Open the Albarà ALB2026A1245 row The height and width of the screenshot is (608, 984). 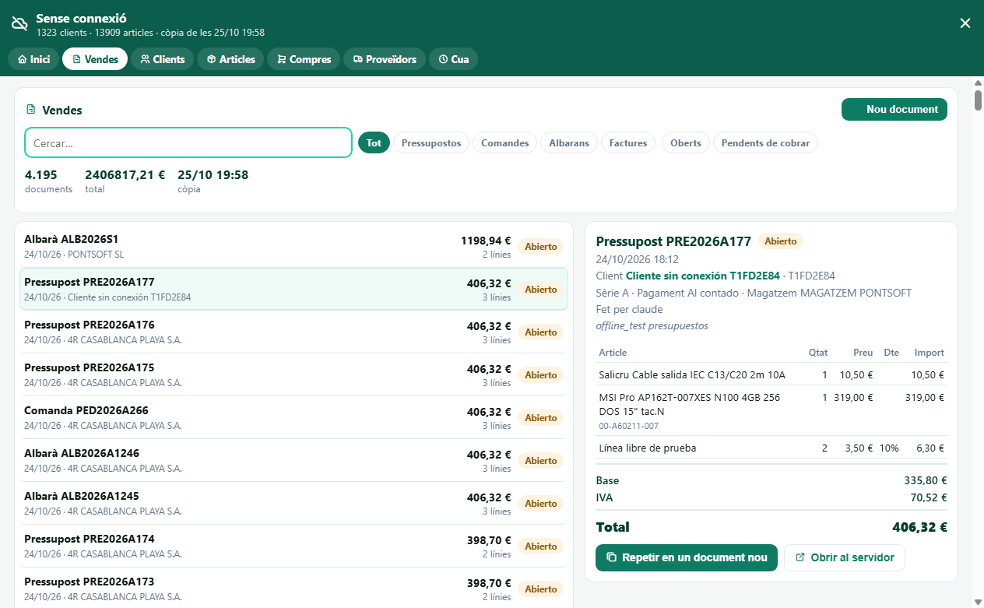(x=293, y=503)
